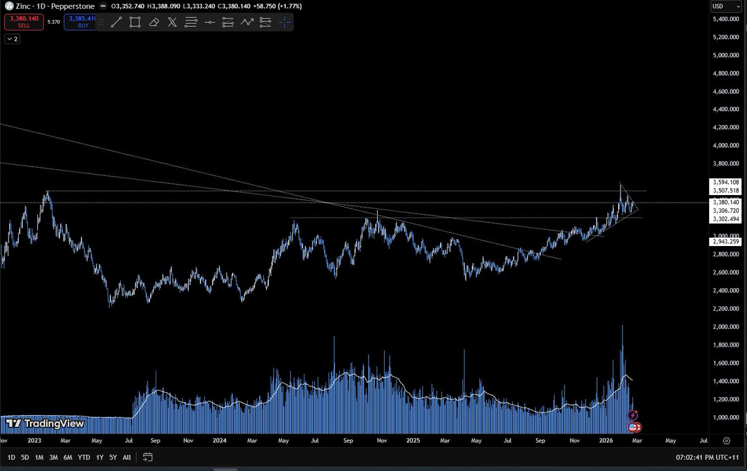Screen dimensions: 747x471
Task: Select the All time range
Action: pos(126,457)
